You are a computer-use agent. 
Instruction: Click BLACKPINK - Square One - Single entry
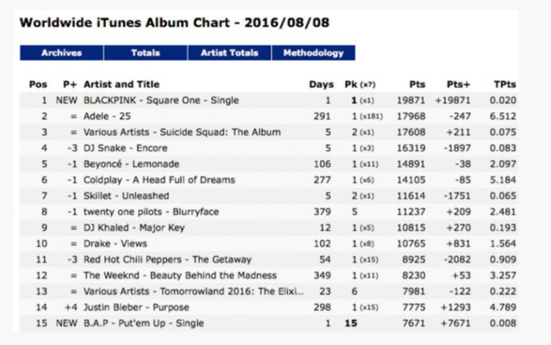[x=161, y=100]
